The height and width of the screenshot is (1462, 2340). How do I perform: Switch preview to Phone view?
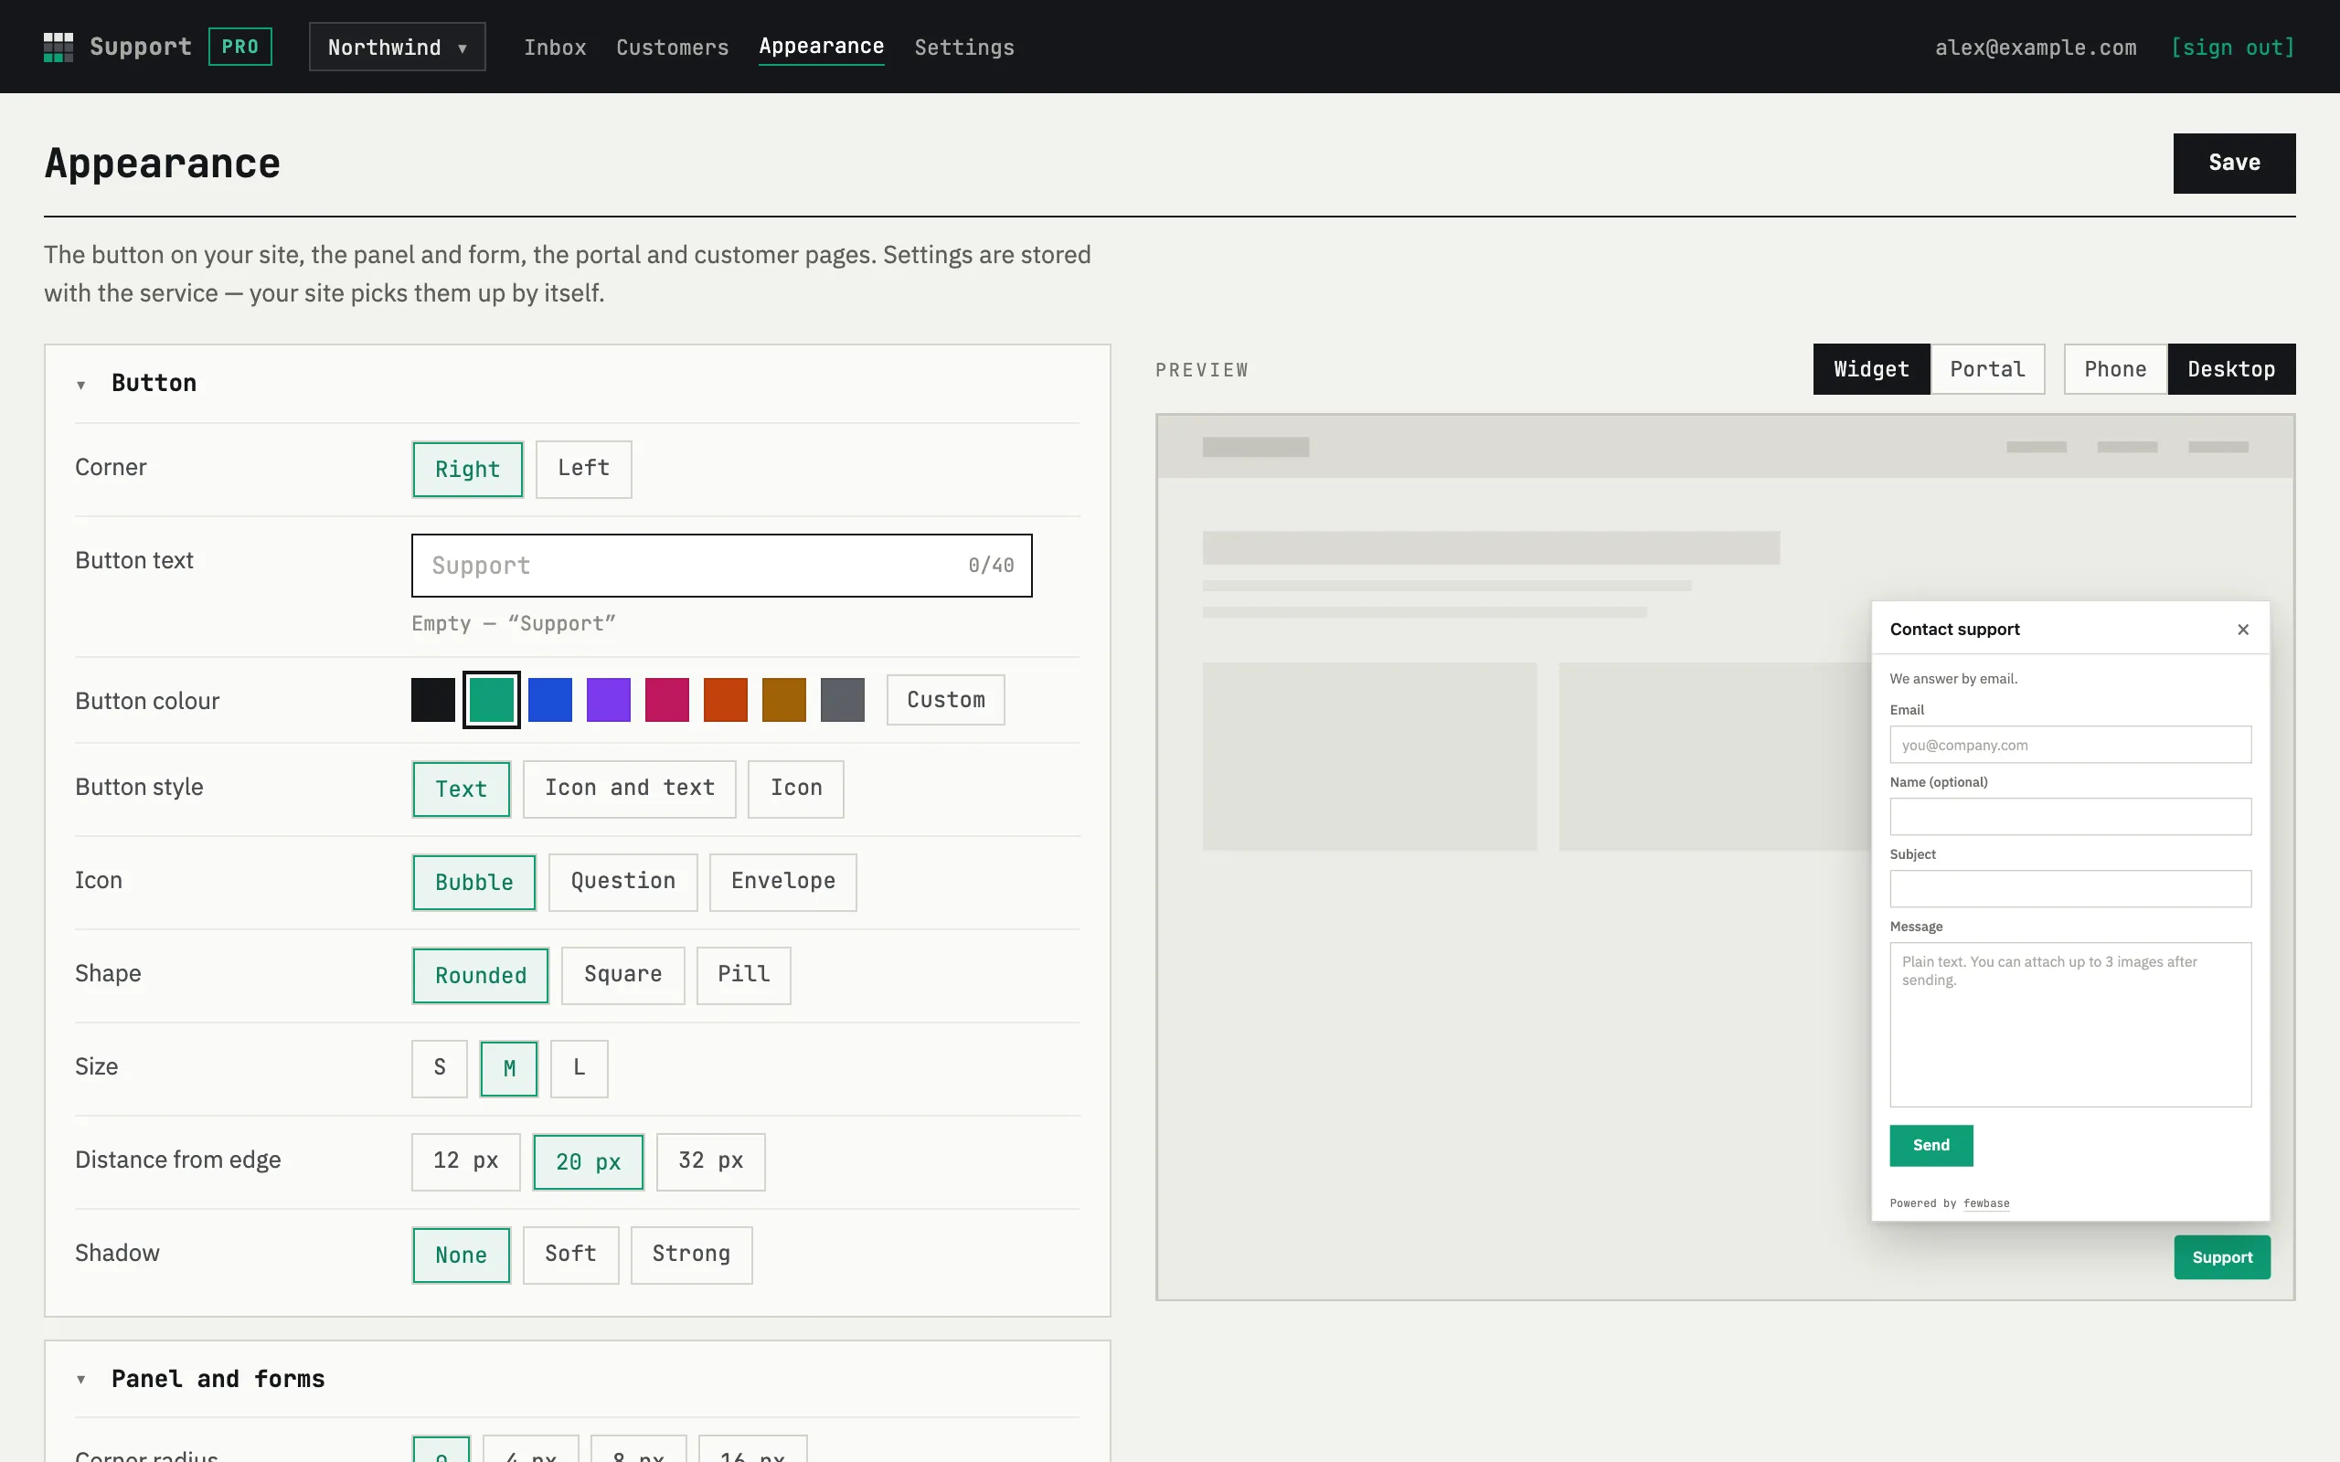[2116, 369]
